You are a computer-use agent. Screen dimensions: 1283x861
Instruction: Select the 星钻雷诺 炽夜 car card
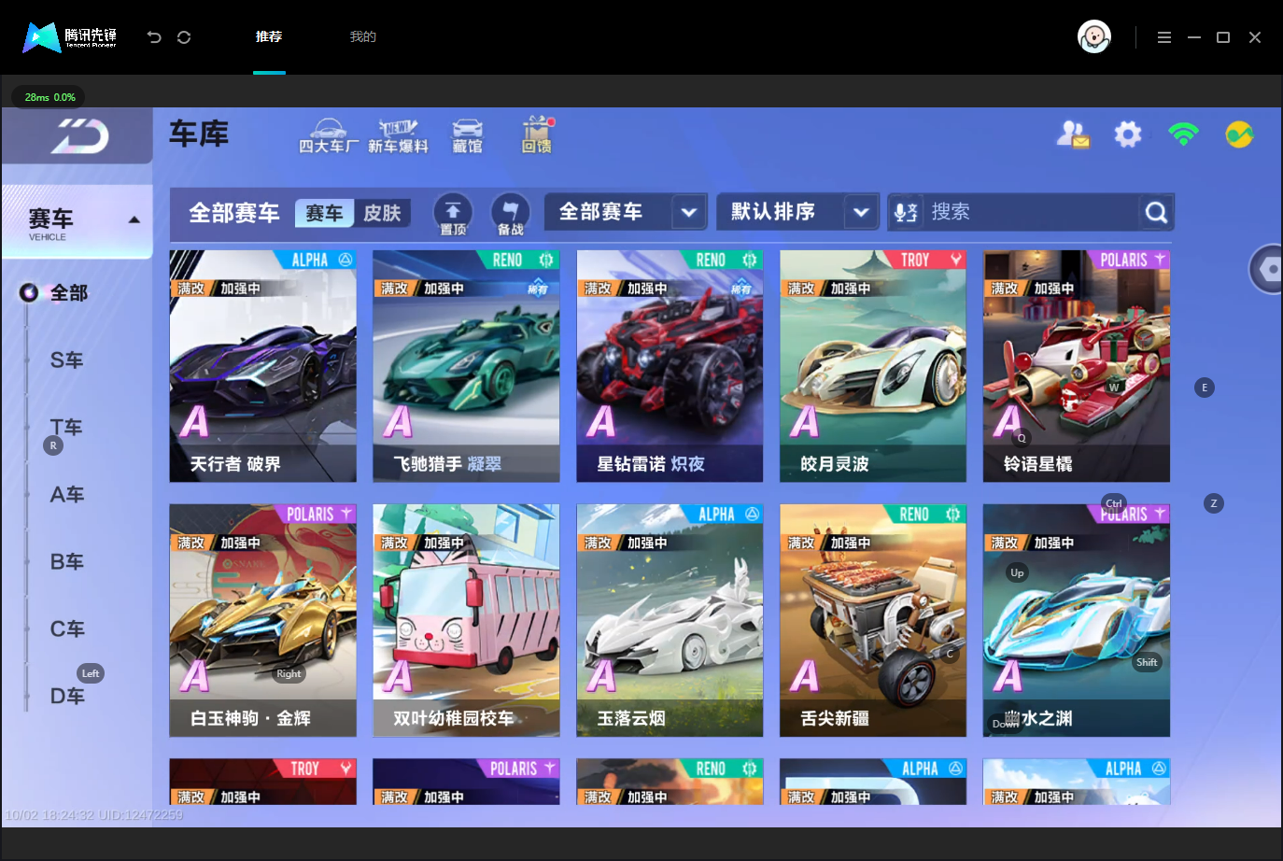click(x=670, y=366)
